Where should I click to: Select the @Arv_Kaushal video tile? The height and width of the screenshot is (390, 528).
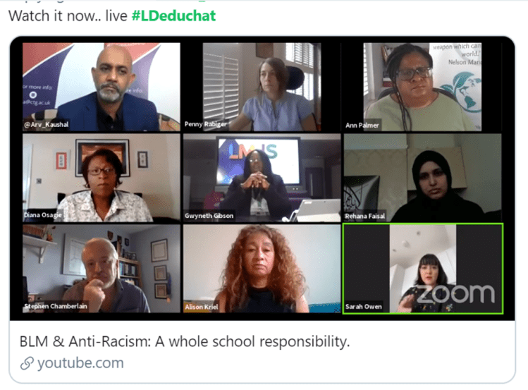pos(102,87)
